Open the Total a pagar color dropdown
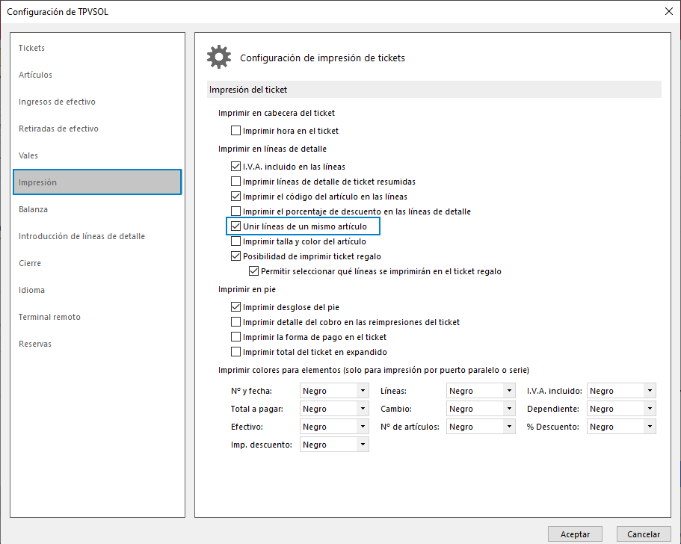The height and width of the screenshot is (544, 681). coord(334,409)
